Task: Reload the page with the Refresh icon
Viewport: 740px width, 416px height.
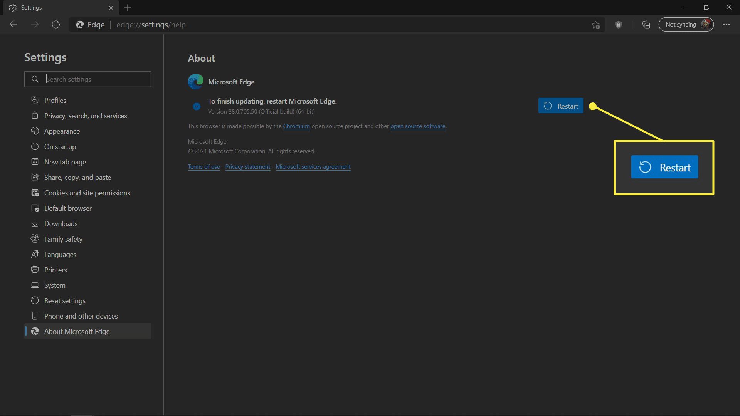Action: [x=56, y=25]
